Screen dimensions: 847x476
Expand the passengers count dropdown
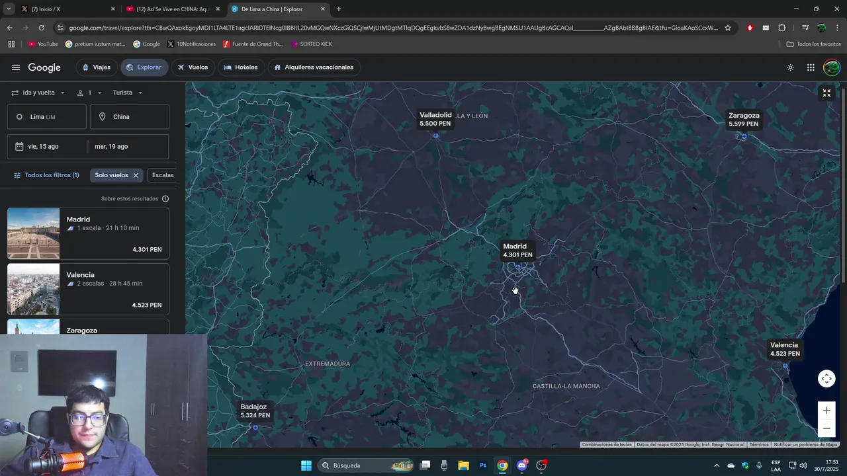(x=89, y=93)
